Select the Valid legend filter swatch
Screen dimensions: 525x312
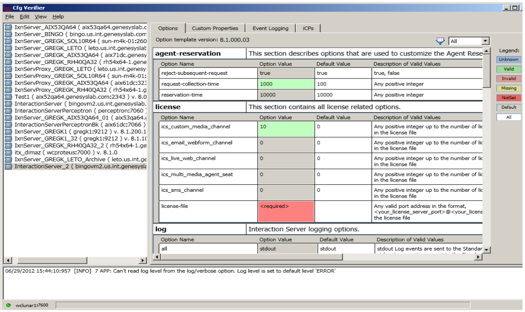[508, 69]
